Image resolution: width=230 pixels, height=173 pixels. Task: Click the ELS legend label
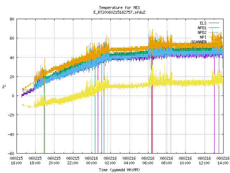(203, 23)
